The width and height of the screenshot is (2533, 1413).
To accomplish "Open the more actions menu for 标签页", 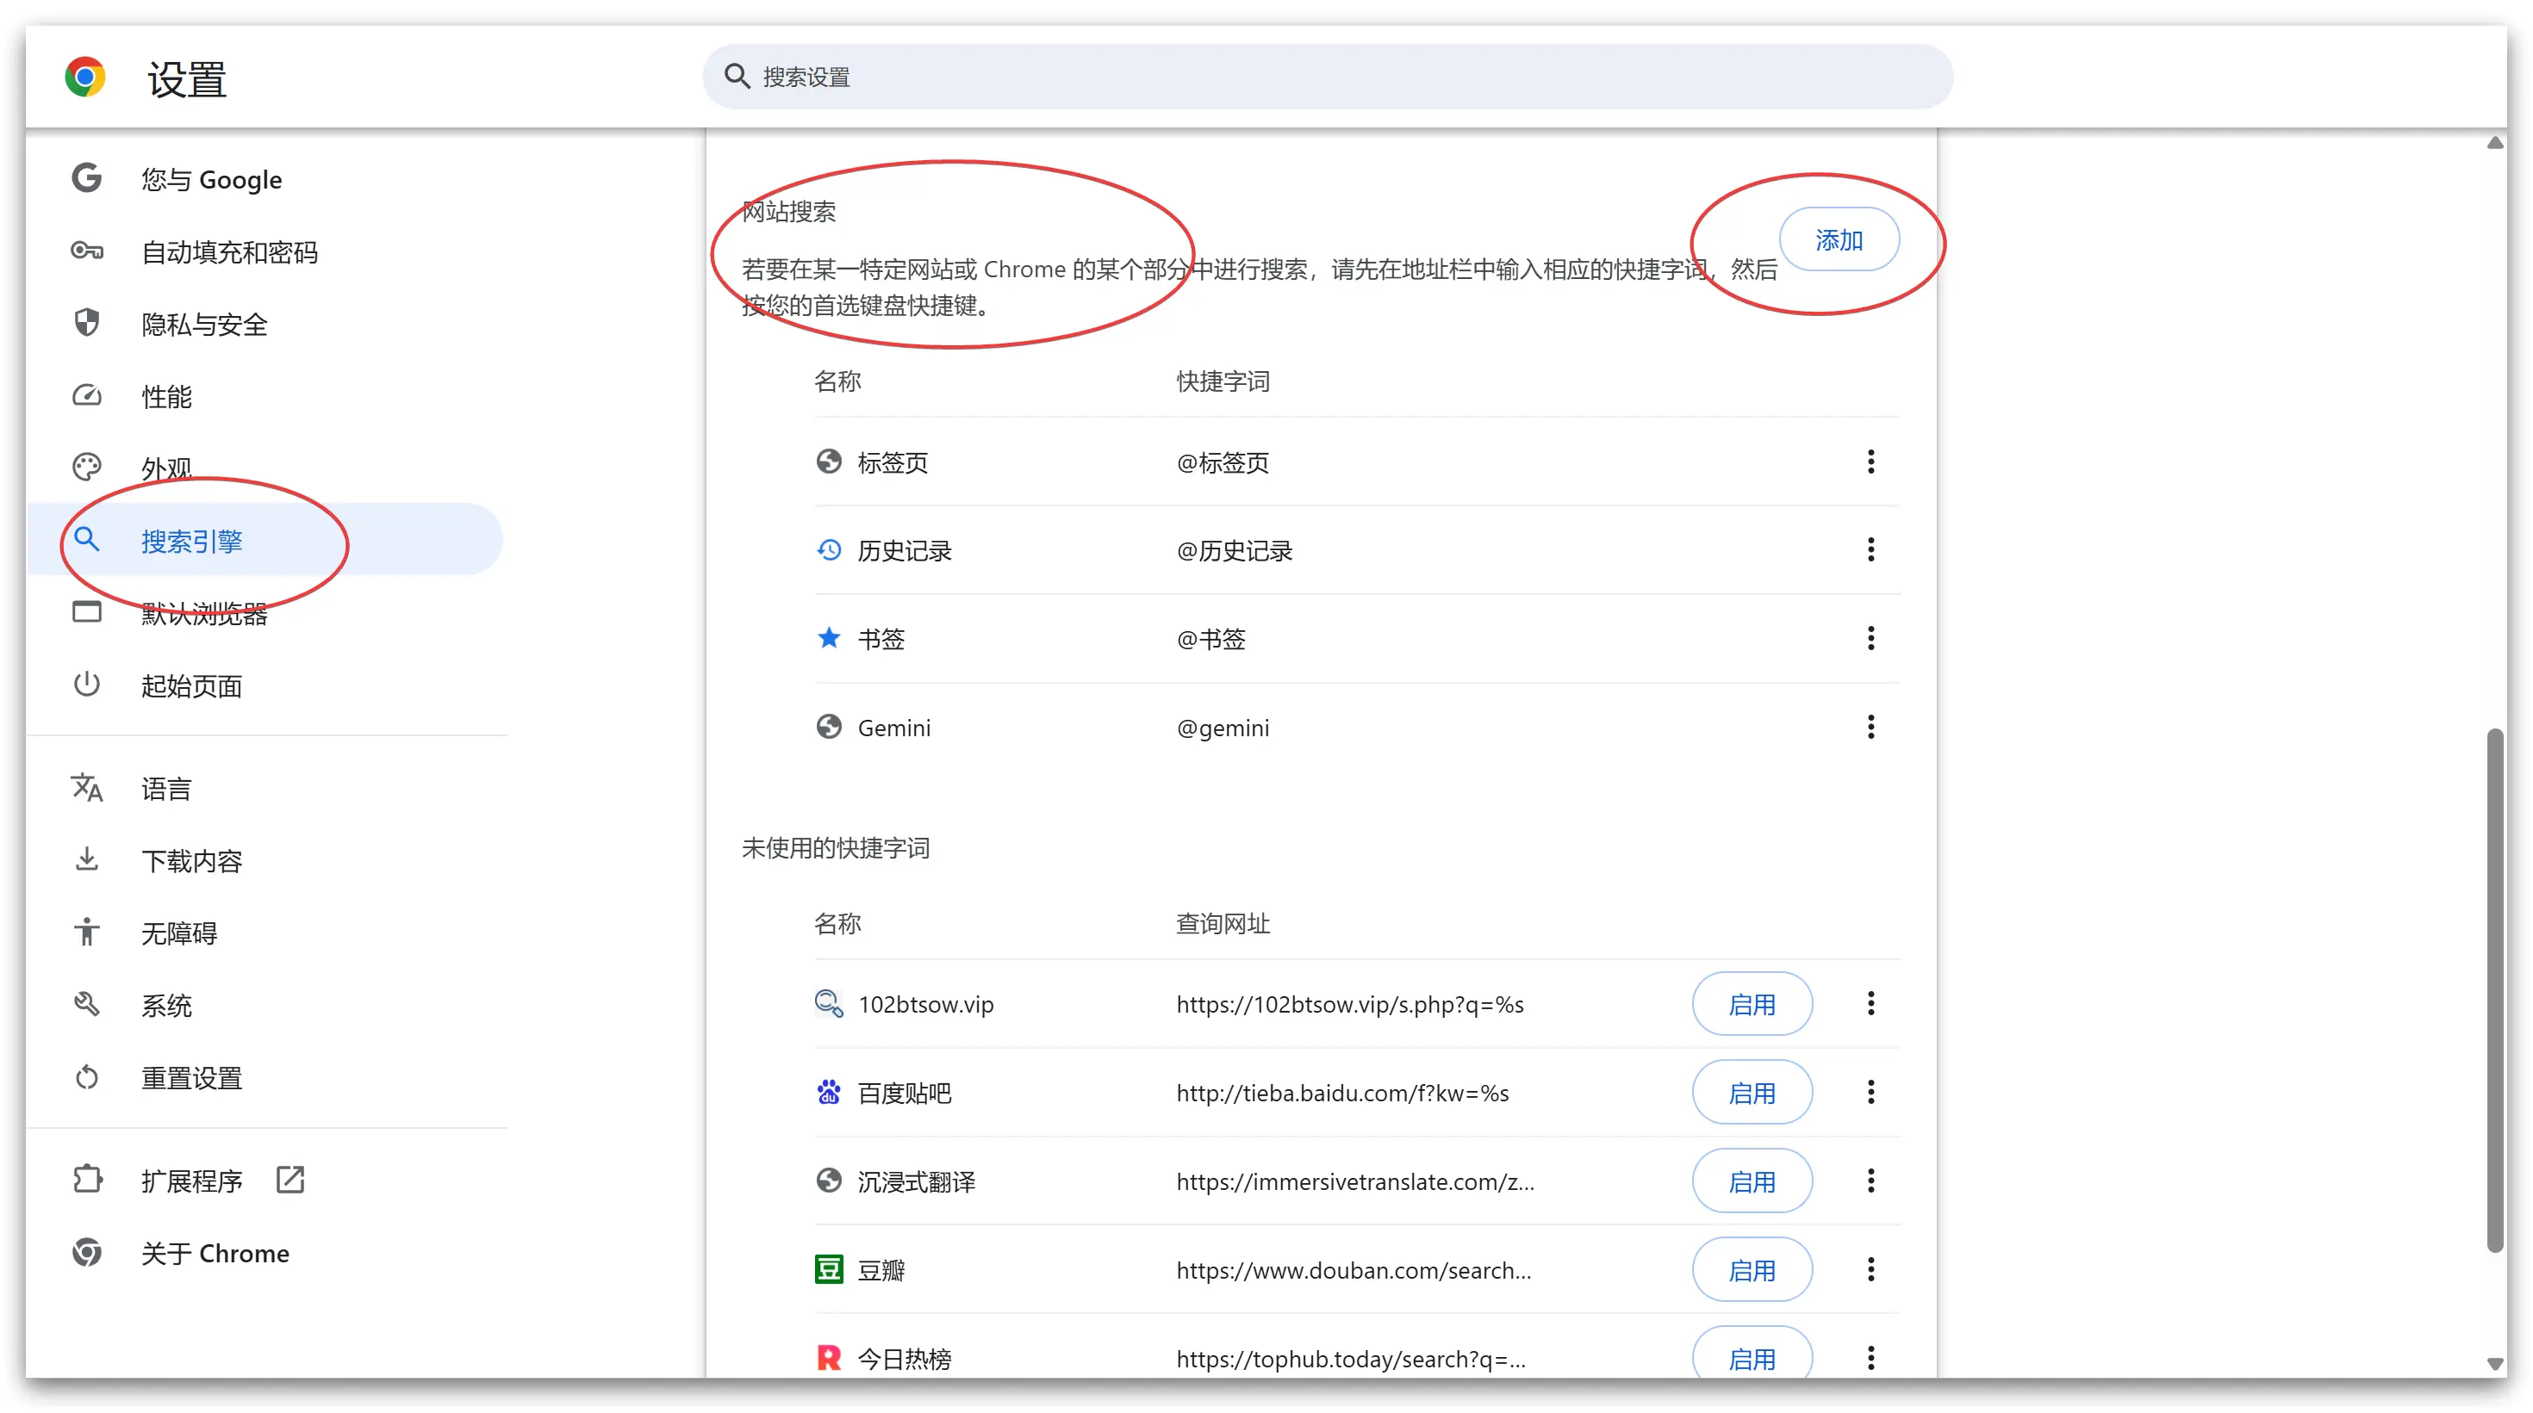I will [1870, 461].
